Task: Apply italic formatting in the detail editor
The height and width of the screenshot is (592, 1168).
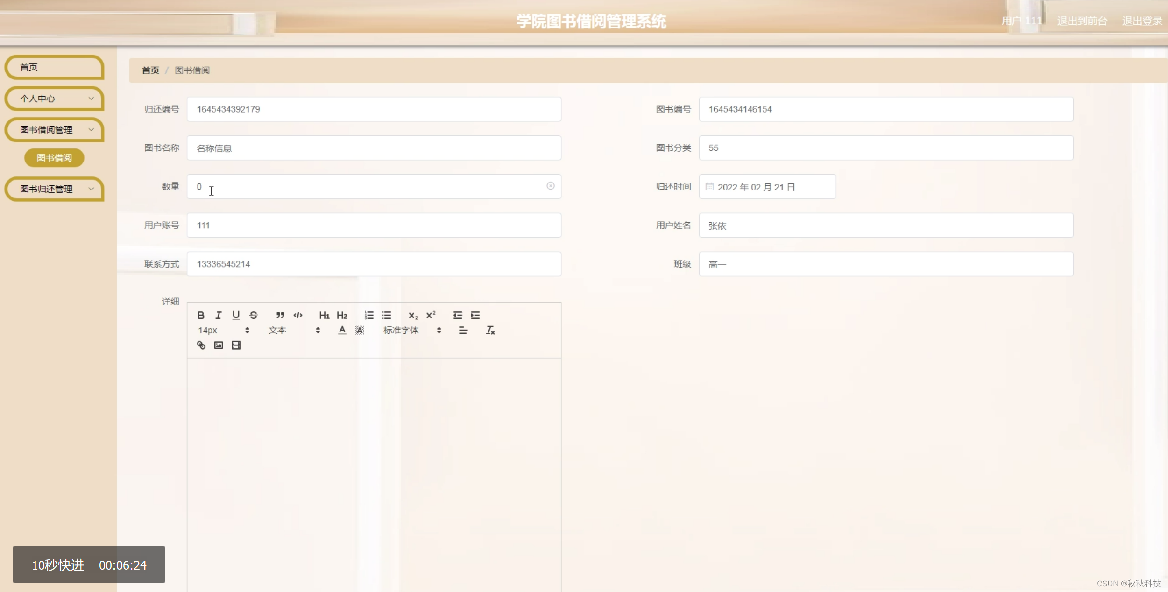Action: 219,315
